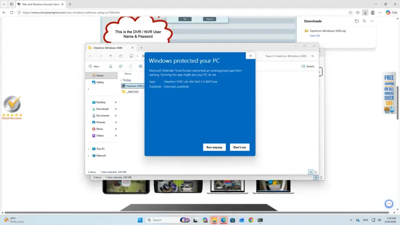This screenshot has width=400, height=225.
Task: Search downloads using the magnifier icon
Action: click(364, 21)
